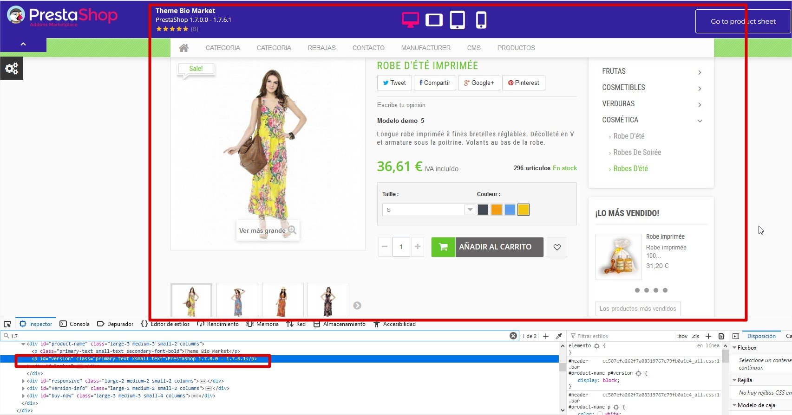This screenshot has height=415, width=792.
Task: Collapse the Flexbox section
Action: 734,348
